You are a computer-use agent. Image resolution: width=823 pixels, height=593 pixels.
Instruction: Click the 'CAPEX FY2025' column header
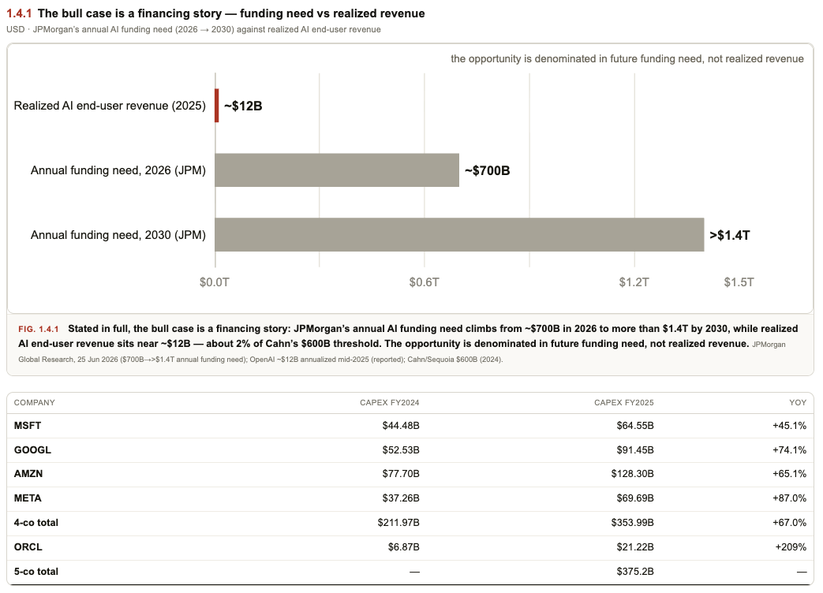[624, 403]
